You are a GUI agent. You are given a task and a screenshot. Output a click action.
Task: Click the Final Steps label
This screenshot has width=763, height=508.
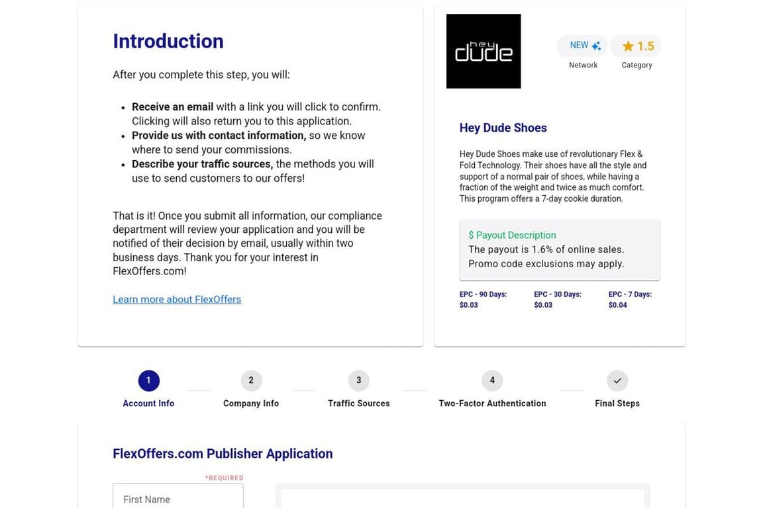(617, 403)
